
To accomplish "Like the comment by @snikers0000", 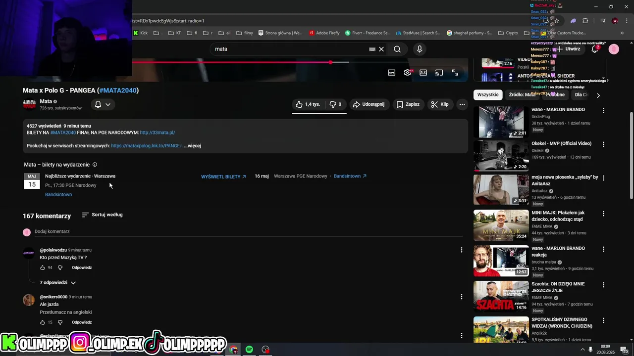I will 42,322.
